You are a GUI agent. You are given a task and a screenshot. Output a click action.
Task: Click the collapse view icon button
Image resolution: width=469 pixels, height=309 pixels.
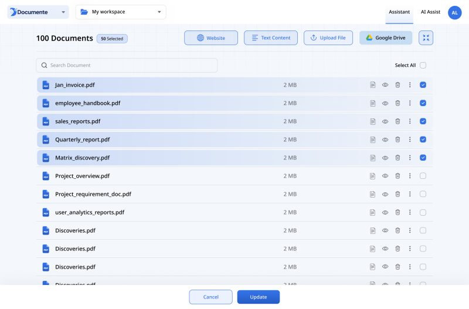coord(426,38)
